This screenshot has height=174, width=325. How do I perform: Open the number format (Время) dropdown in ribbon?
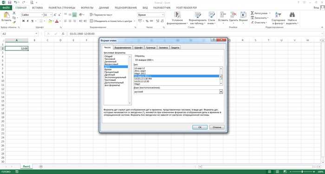pyautogui.click(x=162, y=15)
